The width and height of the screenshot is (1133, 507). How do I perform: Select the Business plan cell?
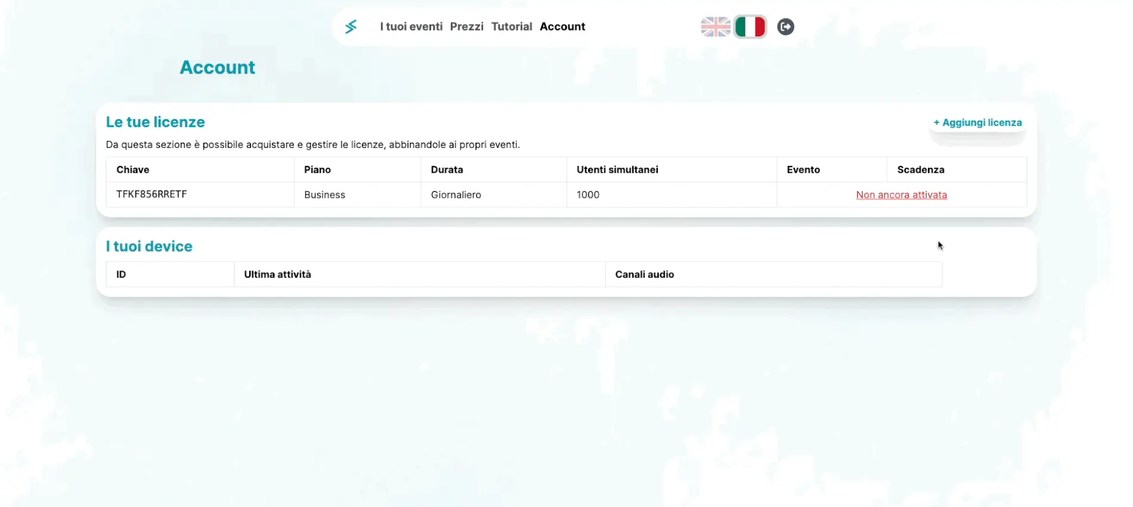[x=324, y=195]
